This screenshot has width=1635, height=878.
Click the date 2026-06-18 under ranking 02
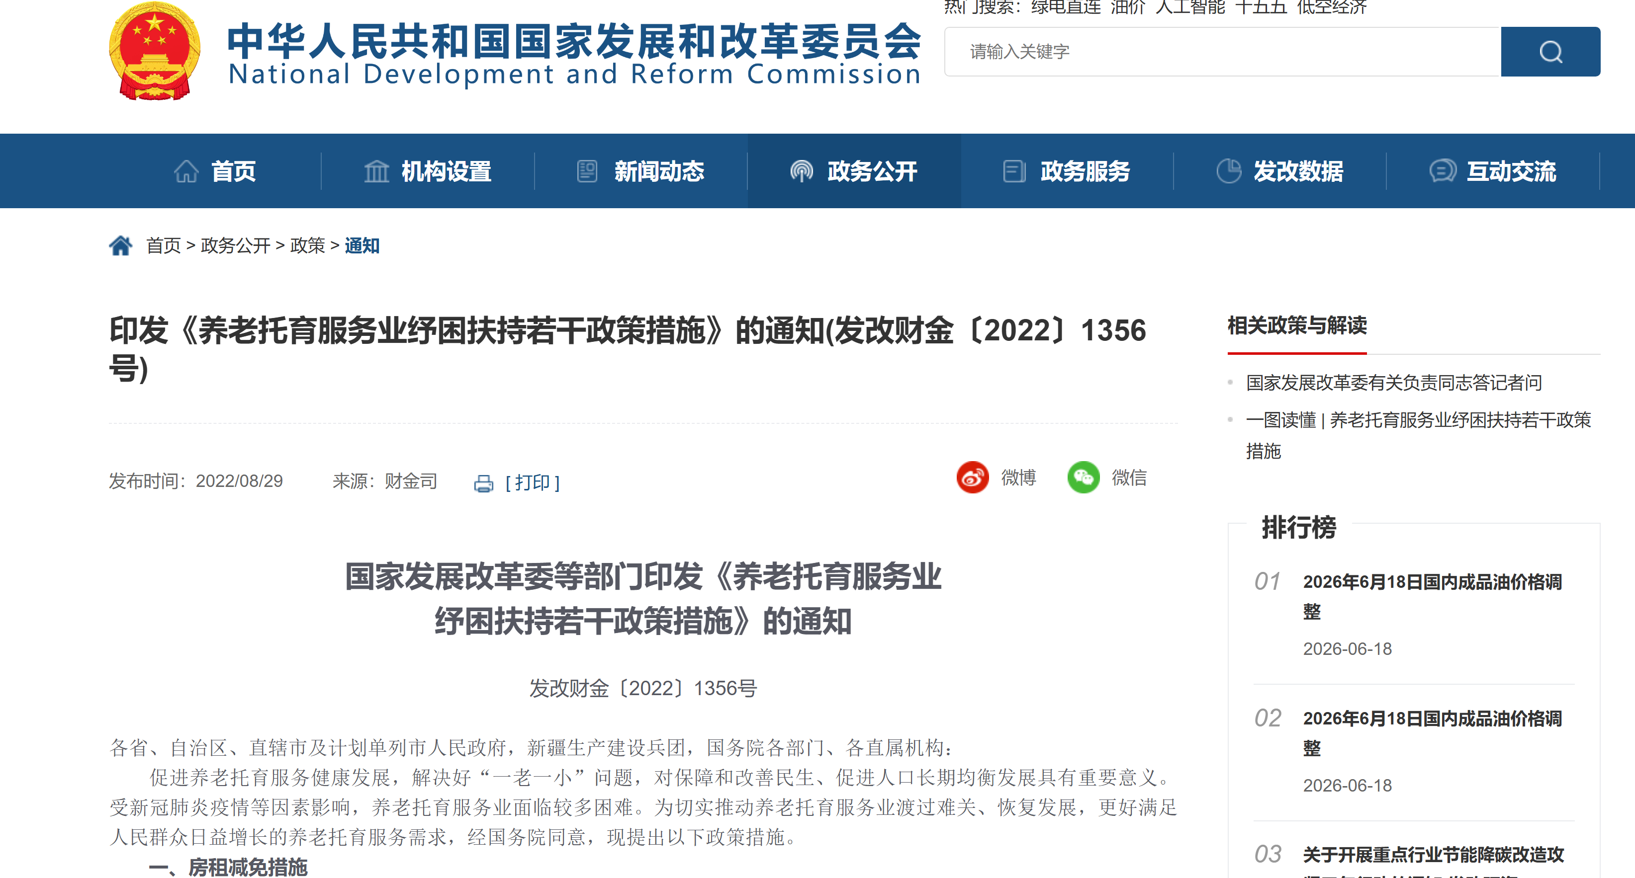point(1347,786)
